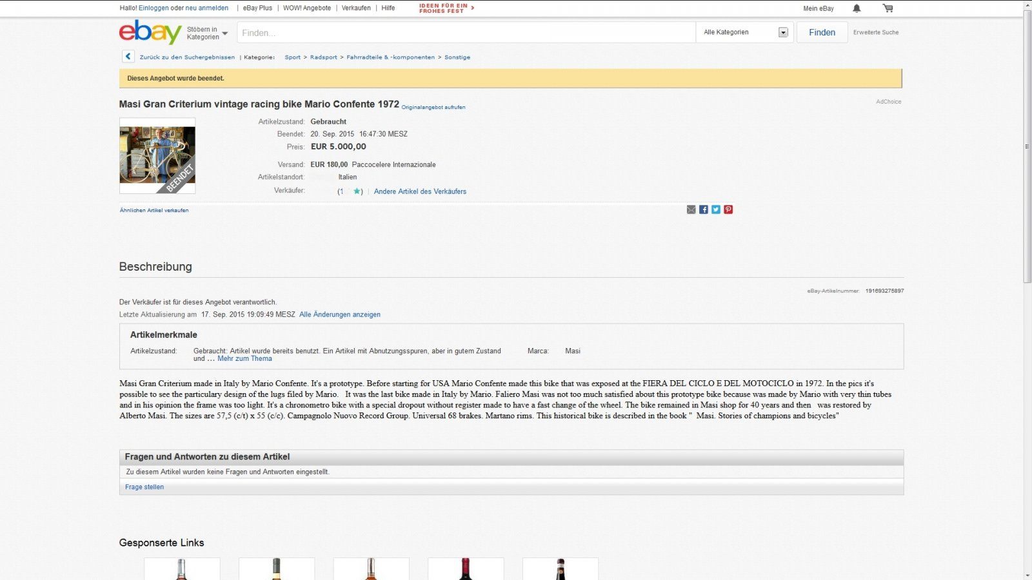This screenshot has width=1032, height=580.
Task: Open the Hilfe menu item
Action: click(x=388, y=8)
